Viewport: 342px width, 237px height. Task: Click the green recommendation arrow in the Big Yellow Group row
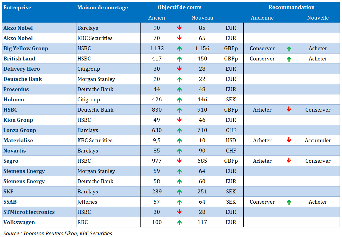(289, 49)
